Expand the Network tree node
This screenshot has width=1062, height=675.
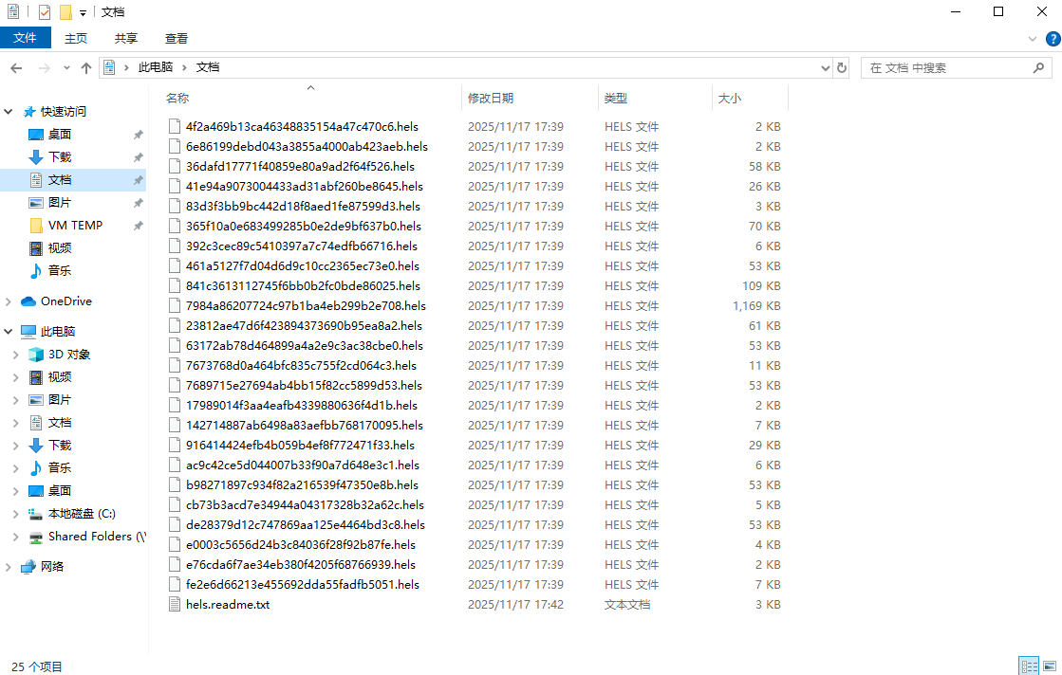9,567
